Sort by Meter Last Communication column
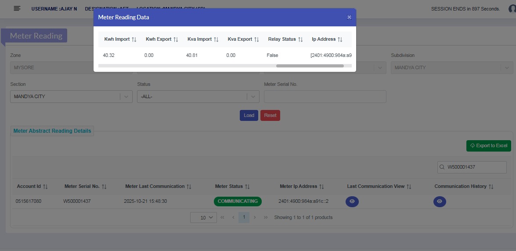This screenshot has width=516, height=251. tap(189, 187)
